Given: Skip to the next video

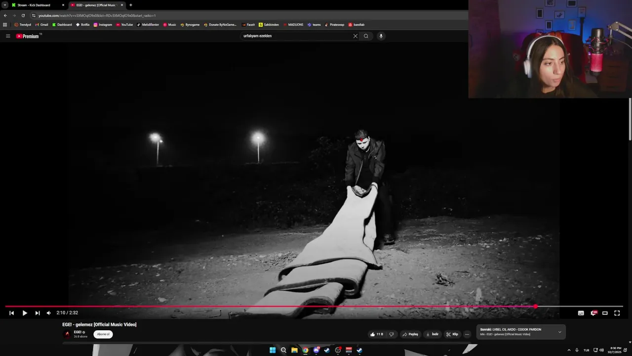Looking at the screenshot, I should [x=38, y=313].
